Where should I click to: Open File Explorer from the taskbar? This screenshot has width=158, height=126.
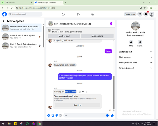click(x=9, y=123)
